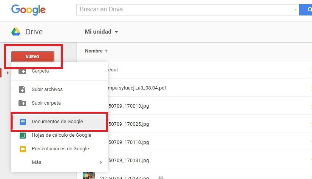The image size is (312, 179).
Task: Click the upload folder icon
Action: click(22, 103)
